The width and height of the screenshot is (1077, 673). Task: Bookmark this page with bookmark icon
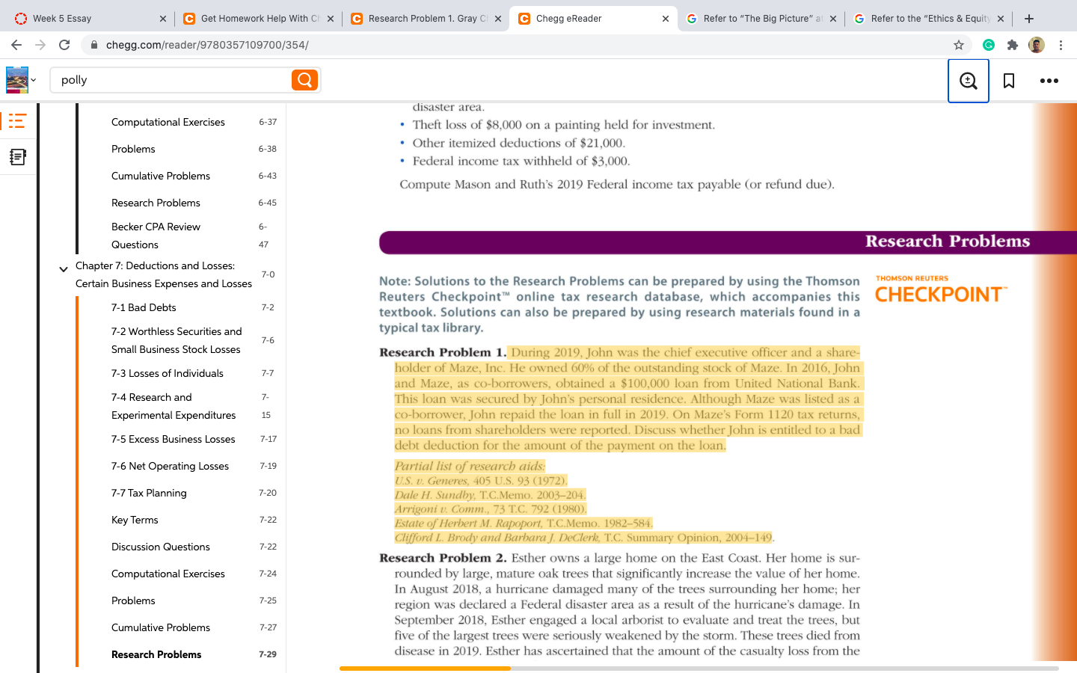1009,81
